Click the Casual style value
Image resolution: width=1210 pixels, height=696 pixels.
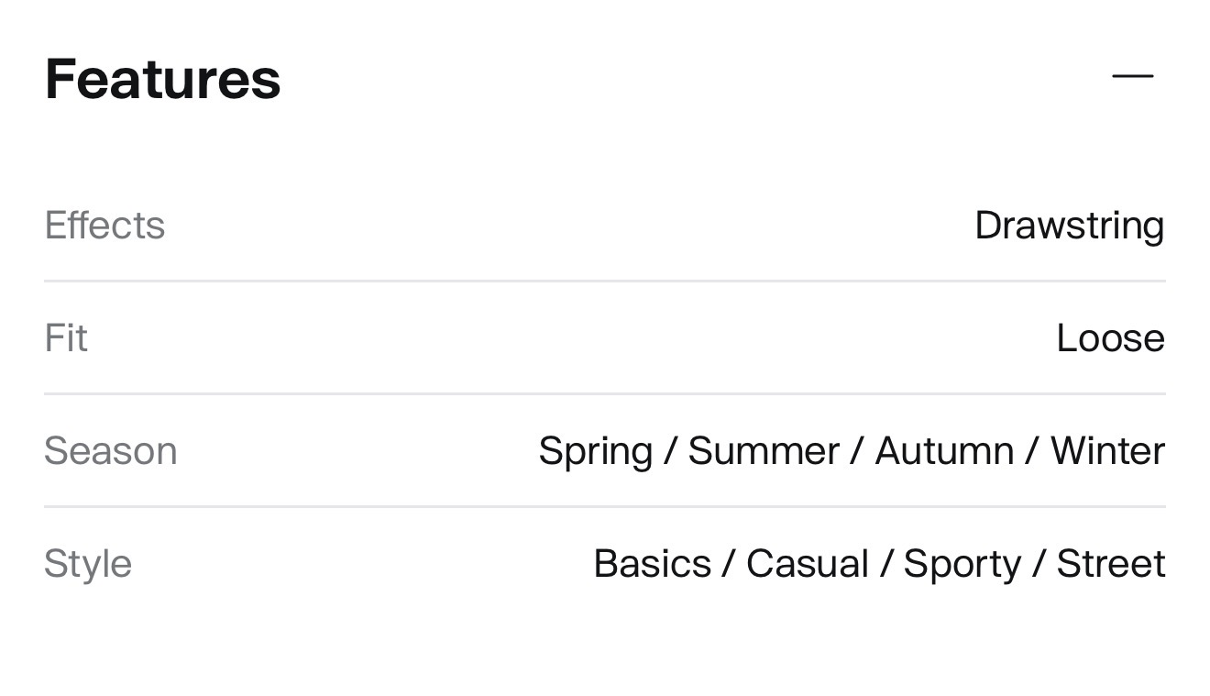point(807,564)
